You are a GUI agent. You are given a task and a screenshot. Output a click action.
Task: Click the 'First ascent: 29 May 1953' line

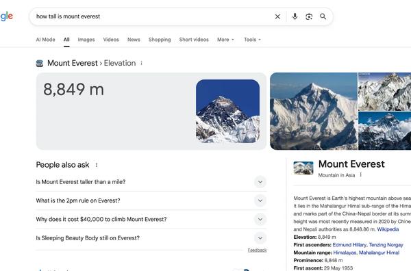[323, 268]
